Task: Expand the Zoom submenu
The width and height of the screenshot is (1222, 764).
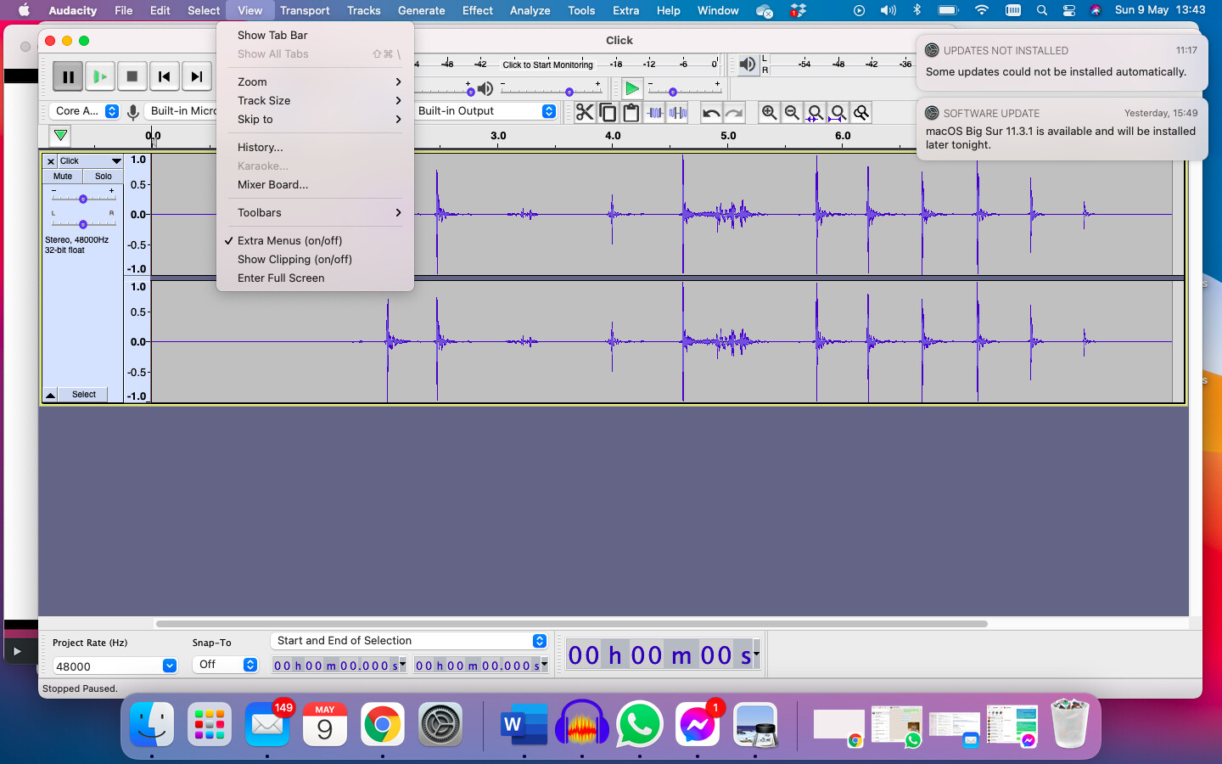Action: (315, 82)
